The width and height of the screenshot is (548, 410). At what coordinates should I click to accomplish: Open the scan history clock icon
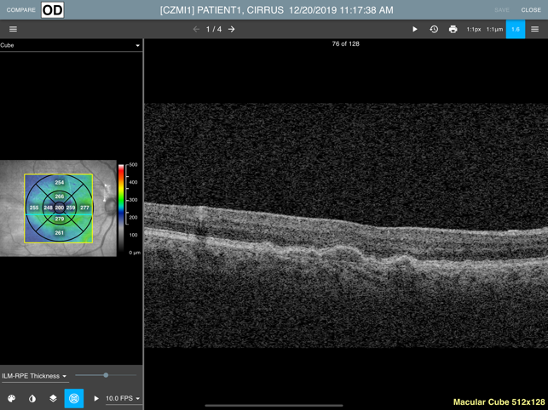click(x=434, y=29)
